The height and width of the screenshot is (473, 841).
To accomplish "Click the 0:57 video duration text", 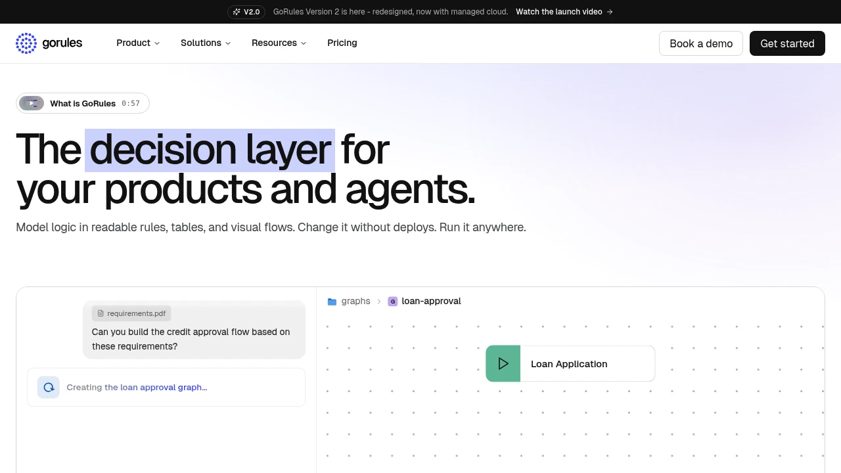I will click(131, 103).
